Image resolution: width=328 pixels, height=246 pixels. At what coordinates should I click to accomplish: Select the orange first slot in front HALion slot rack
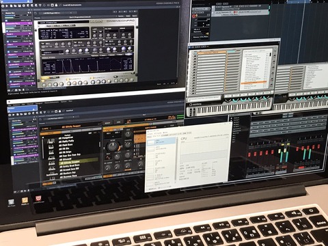coord(212,53)
